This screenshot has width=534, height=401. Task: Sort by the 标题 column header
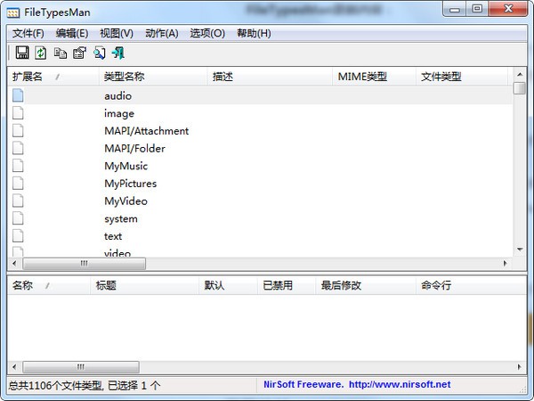[x=145, y=285]
